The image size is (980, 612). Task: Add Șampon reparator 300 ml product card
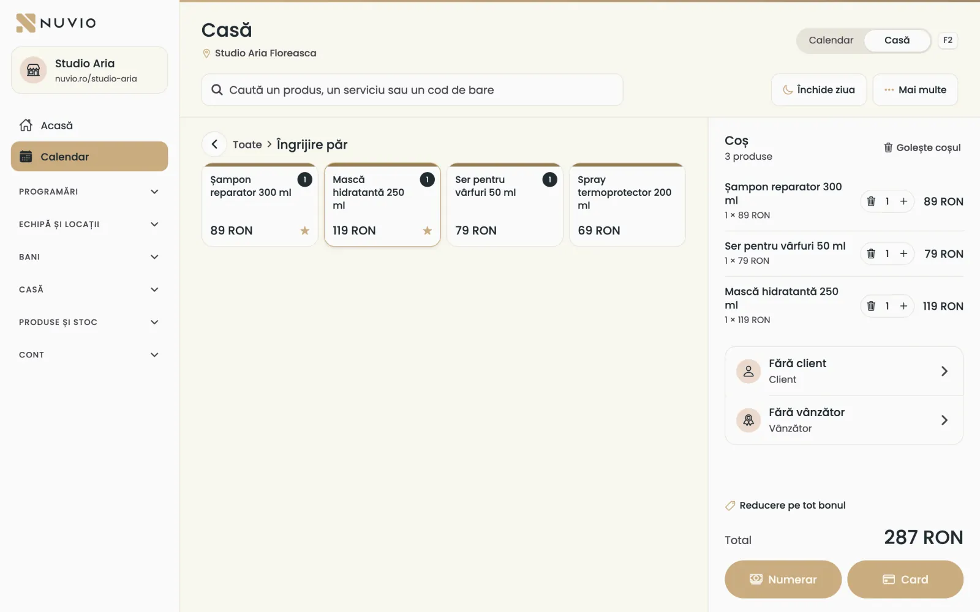pyautogui.click(x=260, y=205)
